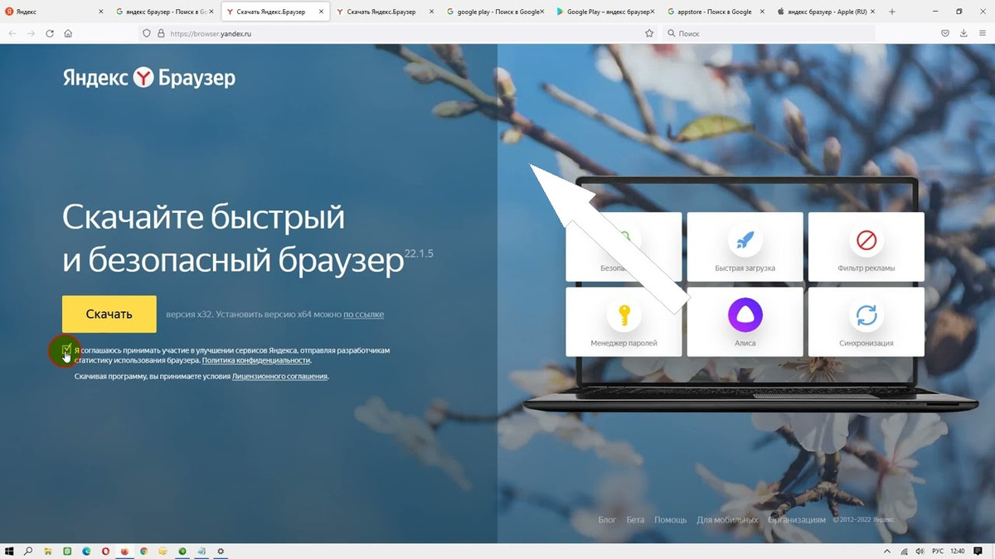Viewport: 995px width, 559px height.
Task: Click the 12:40 taskbar clock
Action: click(x=959, y=551)
